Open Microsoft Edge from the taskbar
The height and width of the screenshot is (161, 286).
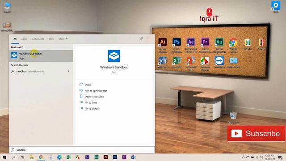59,157
